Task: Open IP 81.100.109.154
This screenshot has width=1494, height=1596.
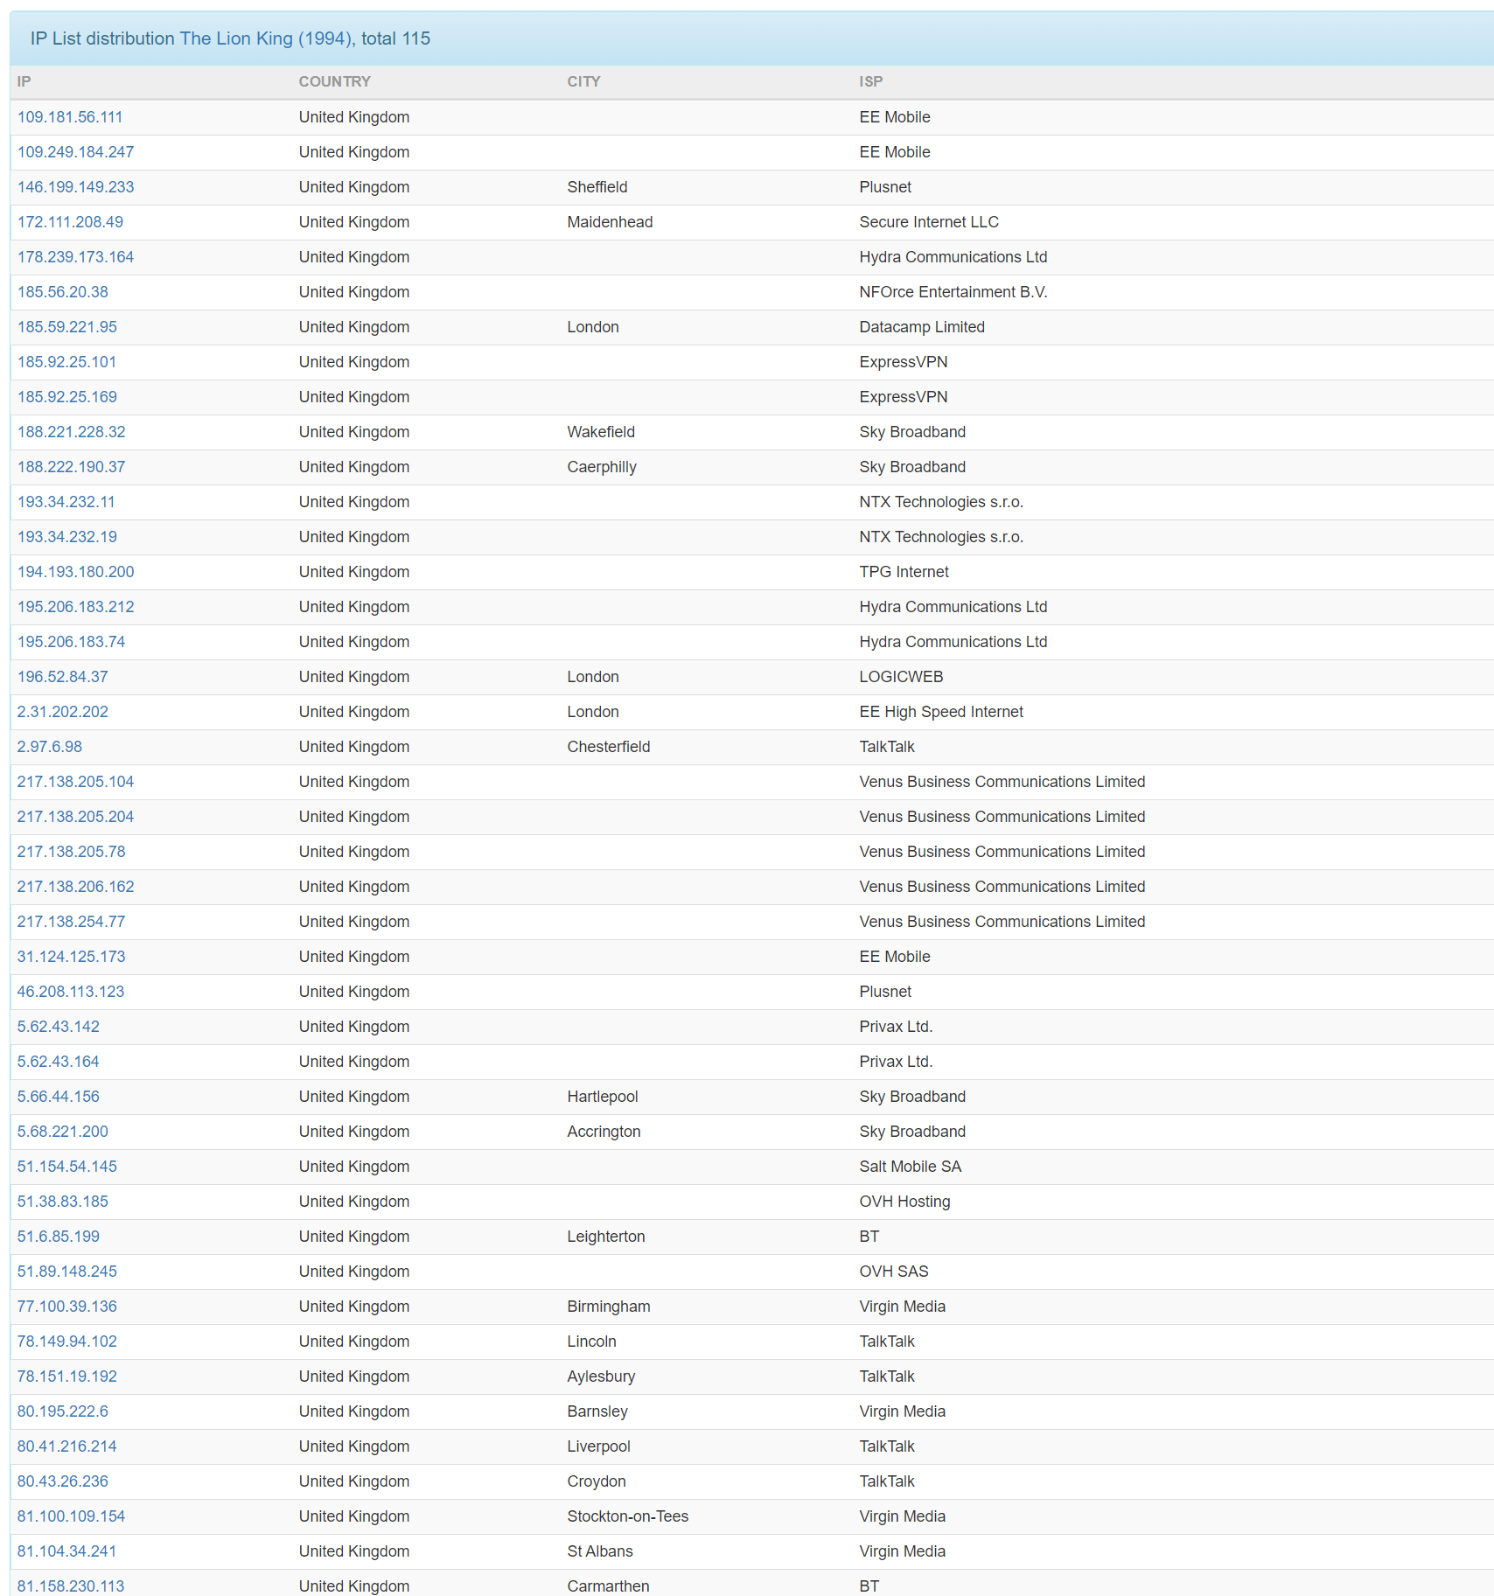Action: [72, 1516]
